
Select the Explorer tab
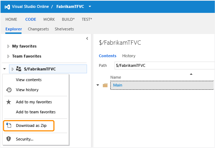coord(14,29)
